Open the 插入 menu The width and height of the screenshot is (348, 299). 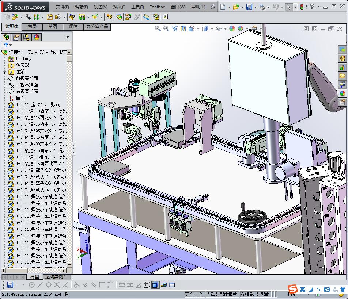(x=119, y=7)
